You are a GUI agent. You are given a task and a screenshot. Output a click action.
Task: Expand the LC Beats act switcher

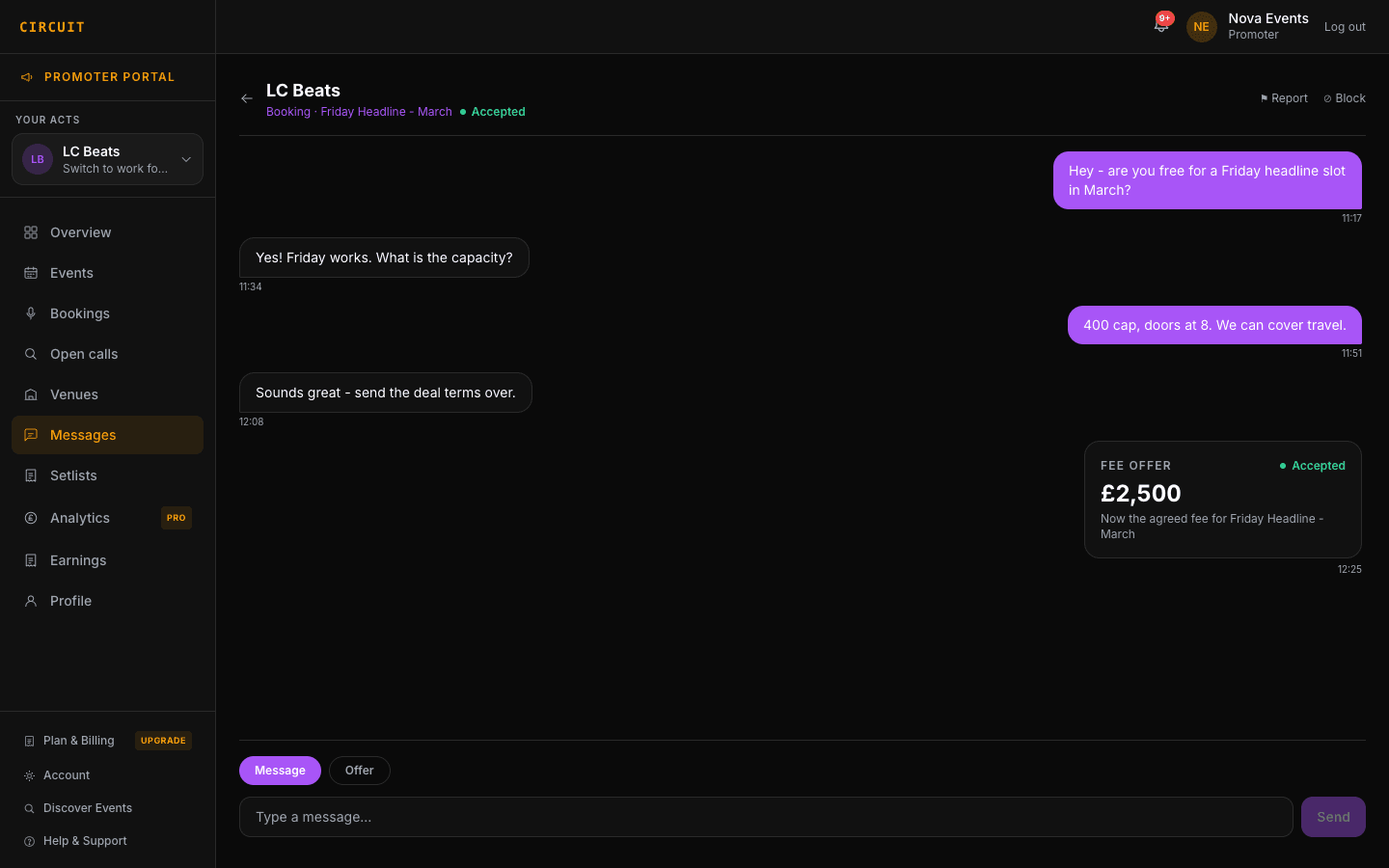tap(107, 159)
